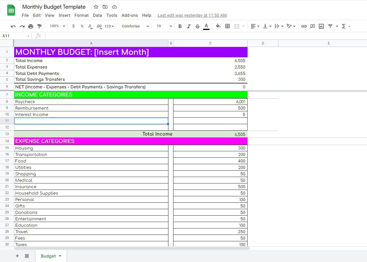Open the text wrapping dropdown
The width and height of the screenshot is (367, 262).
click(x=279, y=26)
